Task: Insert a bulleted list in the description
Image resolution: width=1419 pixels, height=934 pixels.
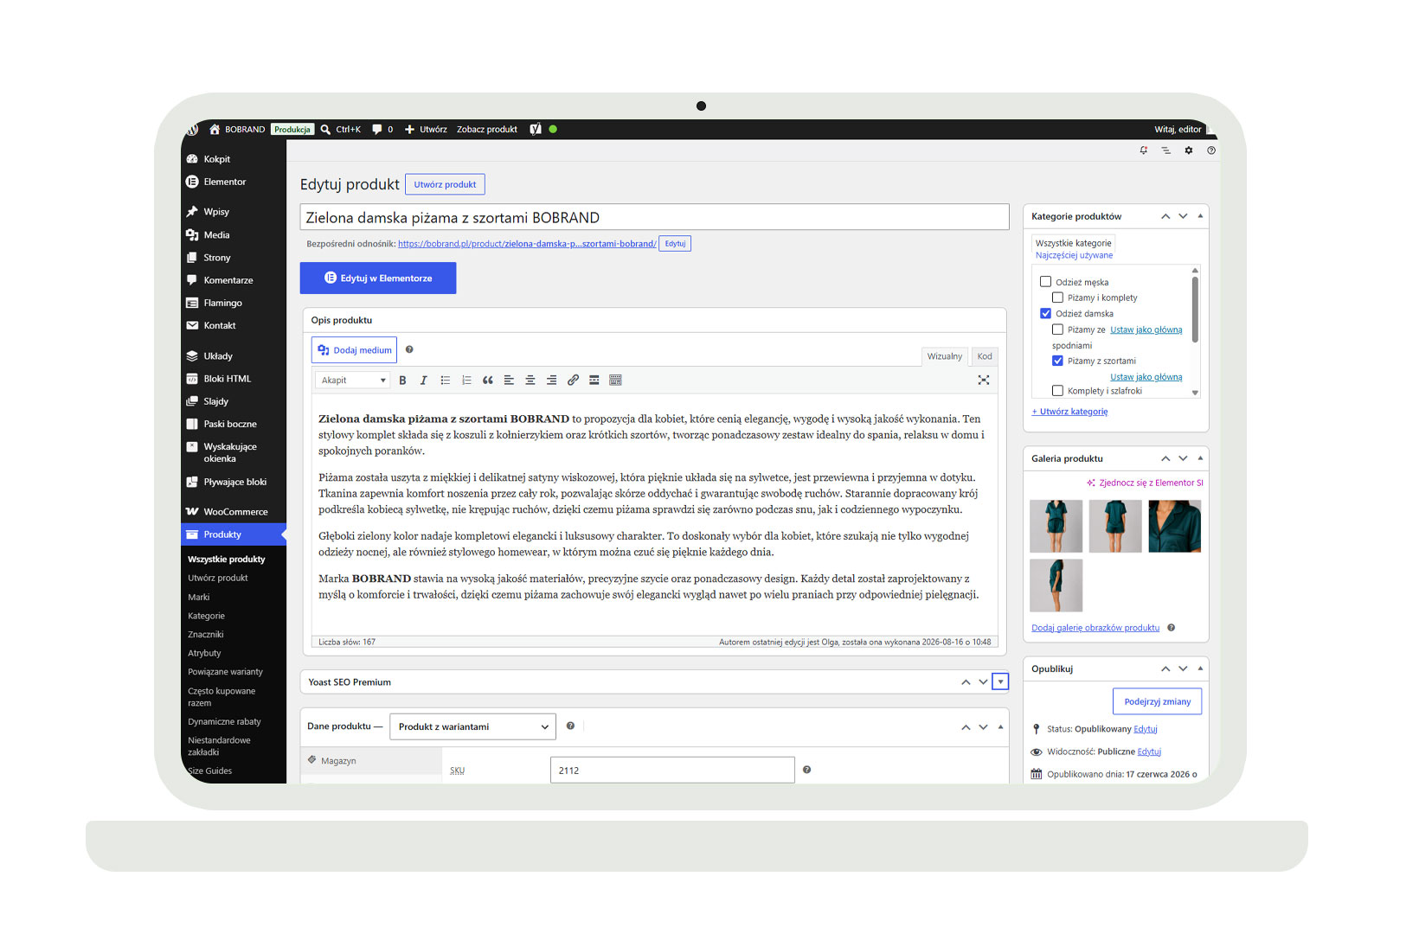Action: coord(445,381)
